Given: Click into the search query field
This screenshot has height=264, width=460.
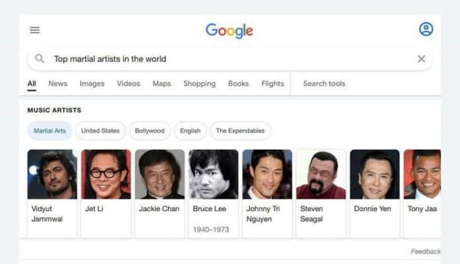Looking at the screenshot, I should tap(230, 59).
